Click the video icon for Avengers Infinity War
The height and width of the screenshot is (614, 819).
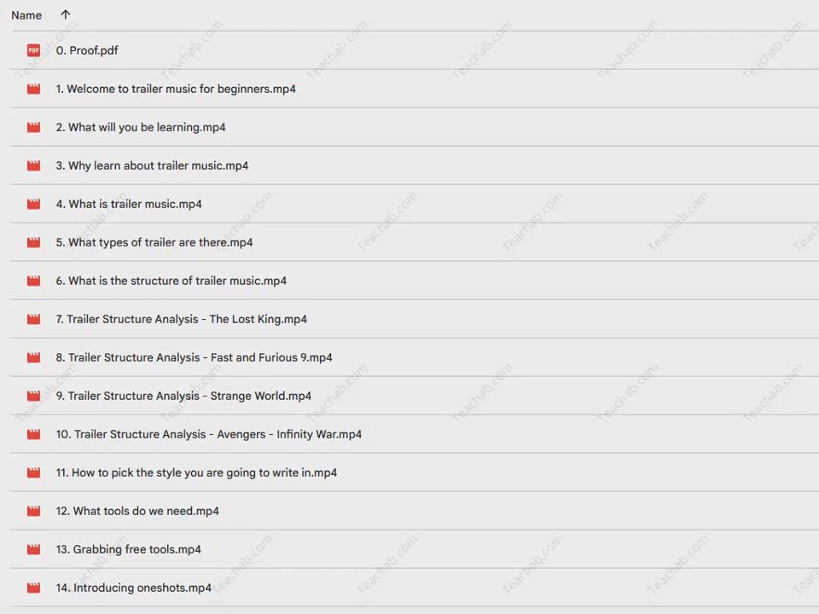coord(34,435)
